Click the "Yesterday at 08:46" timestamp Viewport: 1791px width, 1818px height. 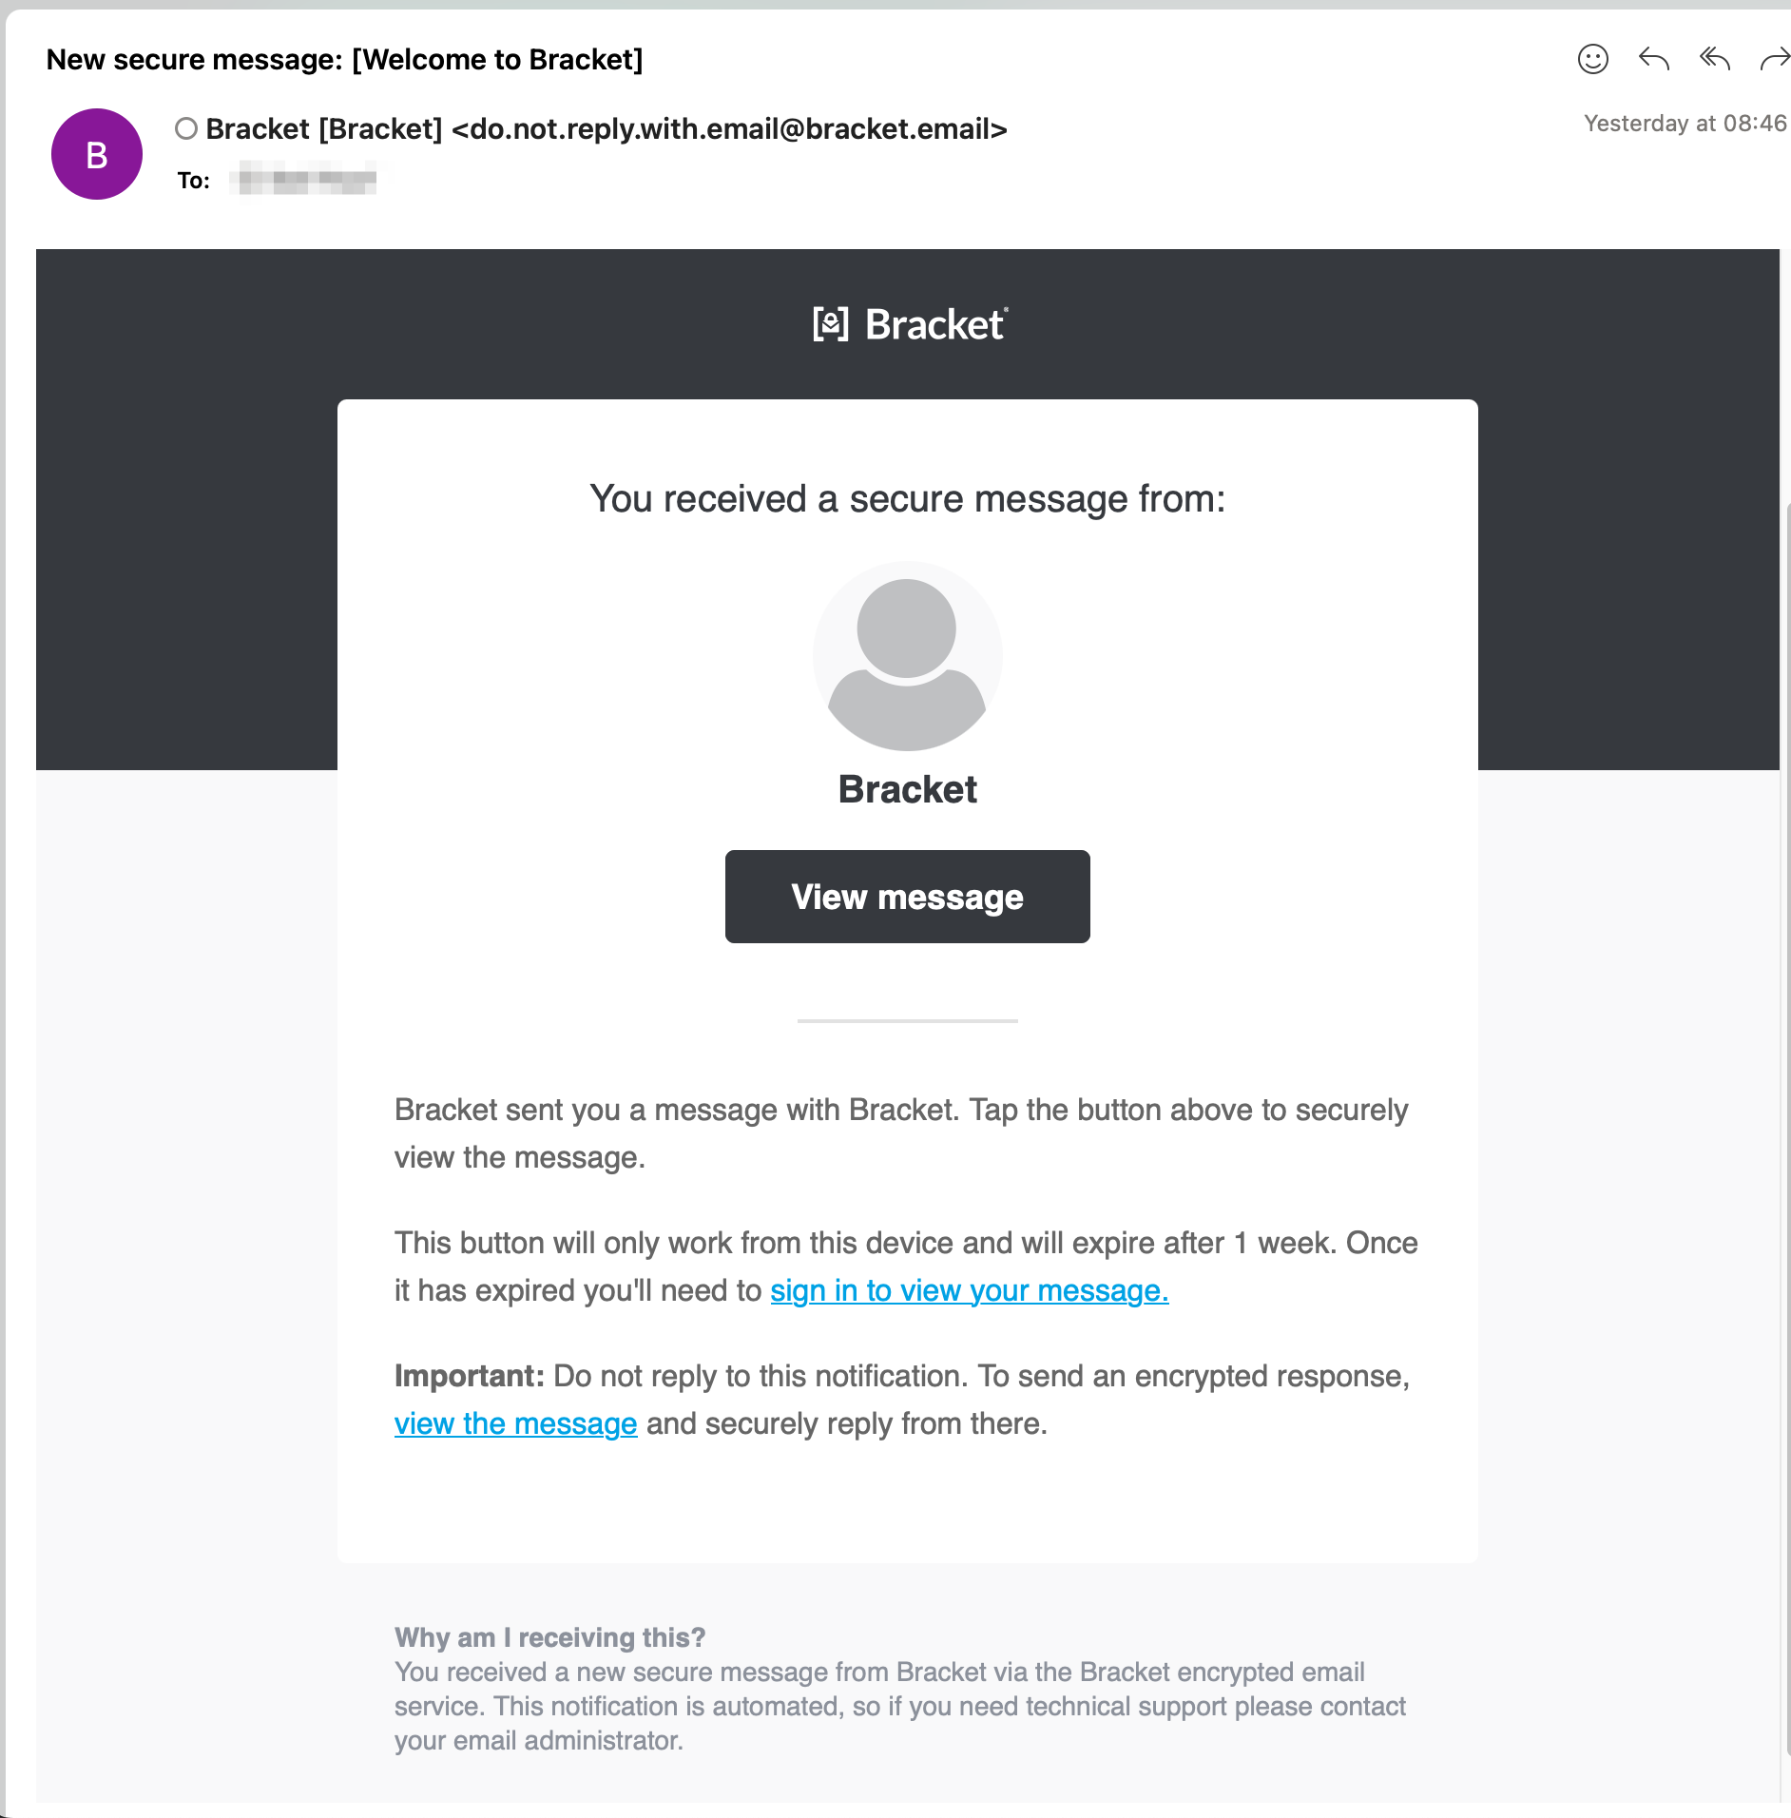(x=1685, y=124)
